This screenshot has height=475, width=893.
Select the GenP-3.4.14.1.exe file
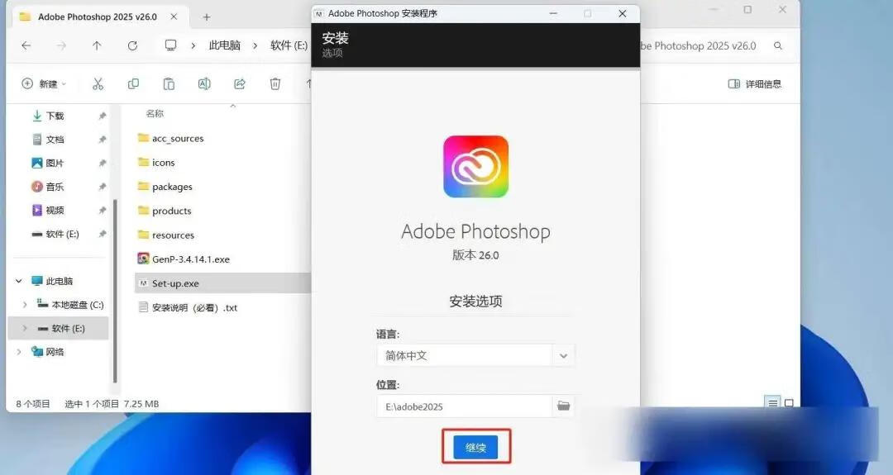pyautogui.click(x=184, y=259)
